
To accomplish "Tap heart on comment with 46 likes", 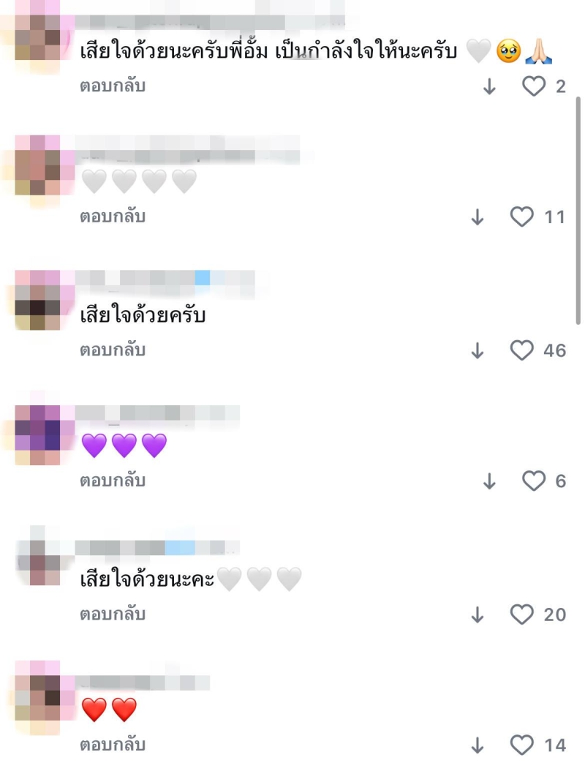I will coord(522,350).
